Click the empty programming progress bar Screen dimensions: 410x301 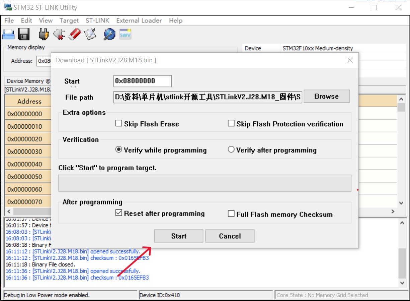(x=205, y=183)
